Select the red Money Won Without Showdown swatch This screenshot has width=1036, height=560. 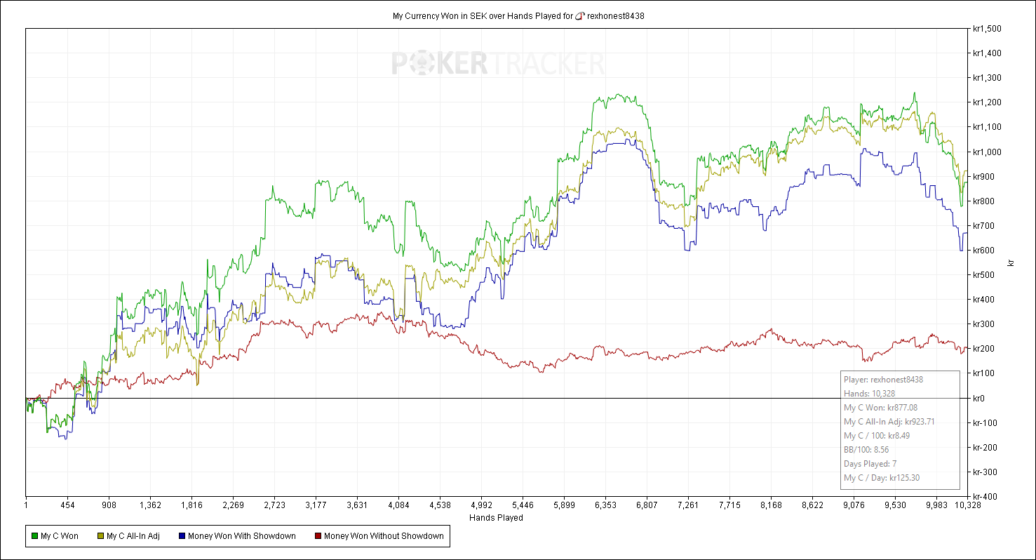(x=318, y=536)
